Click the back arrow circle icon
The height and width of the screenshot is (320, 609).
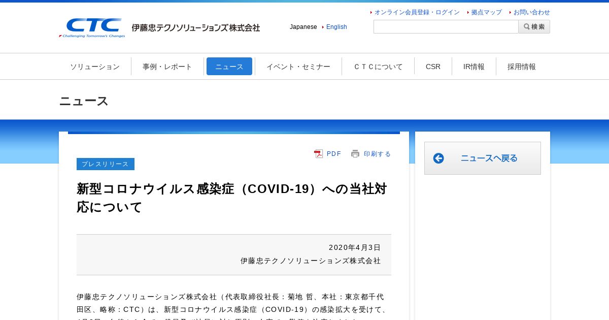point(438,158)
